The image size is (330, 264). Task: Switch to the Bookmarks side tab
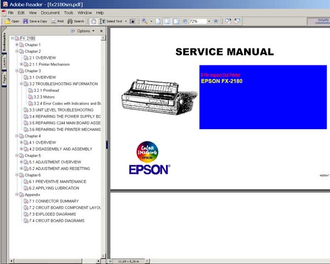pos(4,42)
